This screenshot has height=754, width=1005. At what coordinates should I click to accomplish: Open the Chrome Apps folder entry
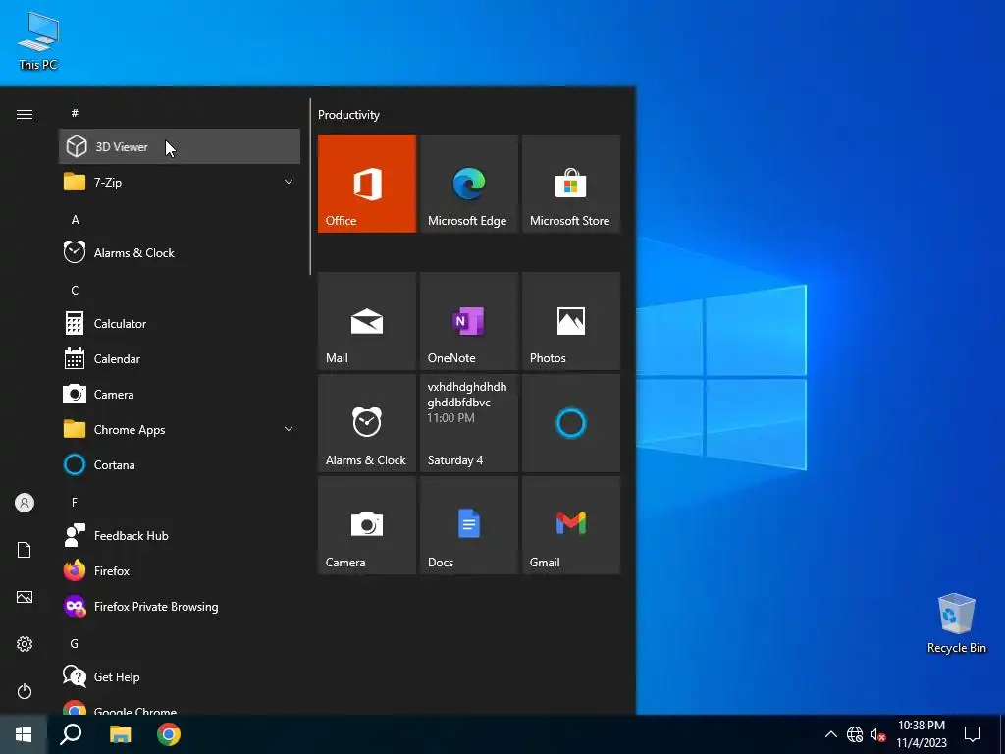pyautogui.click(x=180, y=429)
